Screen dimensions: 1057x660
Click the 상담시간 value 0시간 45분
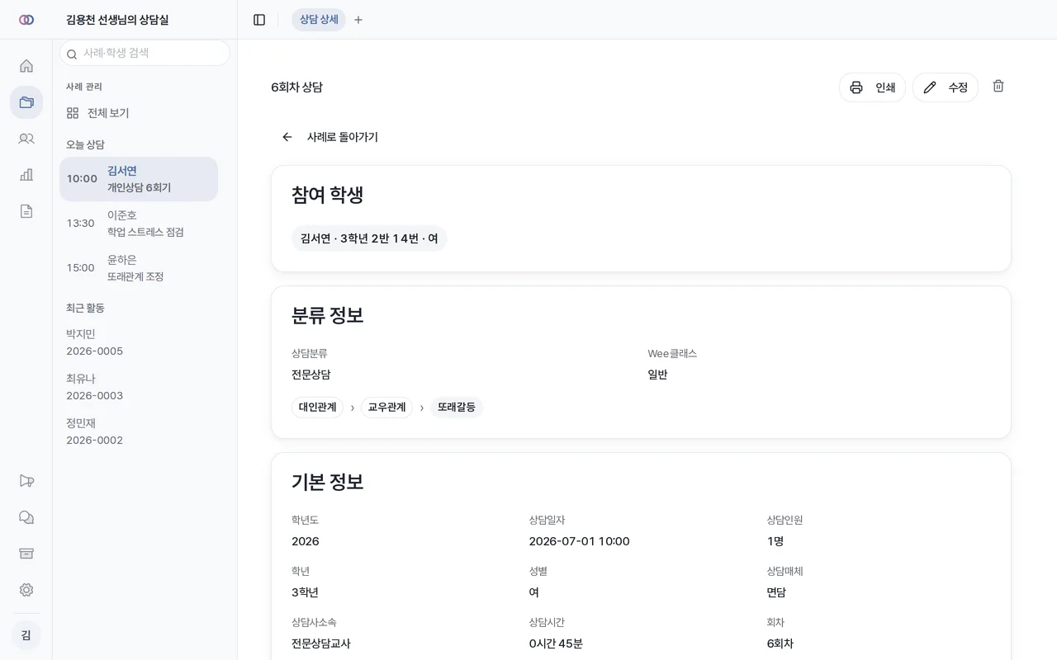556,643
